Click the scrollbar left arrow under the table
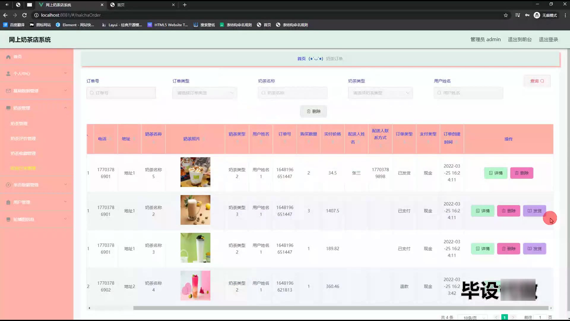 click(89, 308)
